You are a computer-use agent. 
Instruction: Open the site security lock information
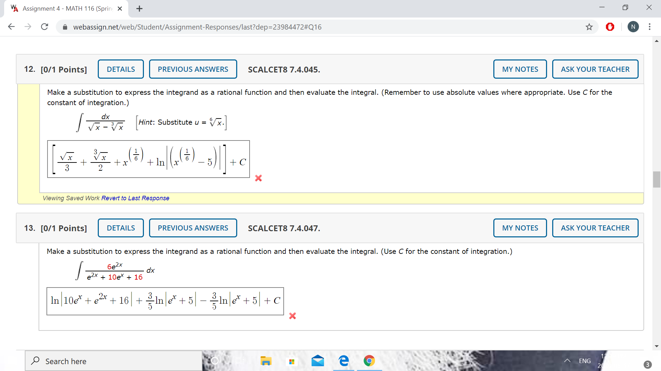click(65, 27)
